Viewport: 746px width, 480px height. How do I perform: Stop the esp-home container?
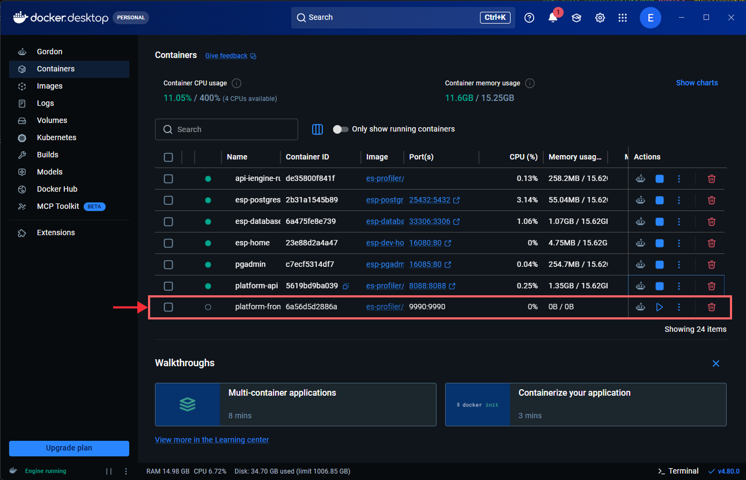pos(660,243)
